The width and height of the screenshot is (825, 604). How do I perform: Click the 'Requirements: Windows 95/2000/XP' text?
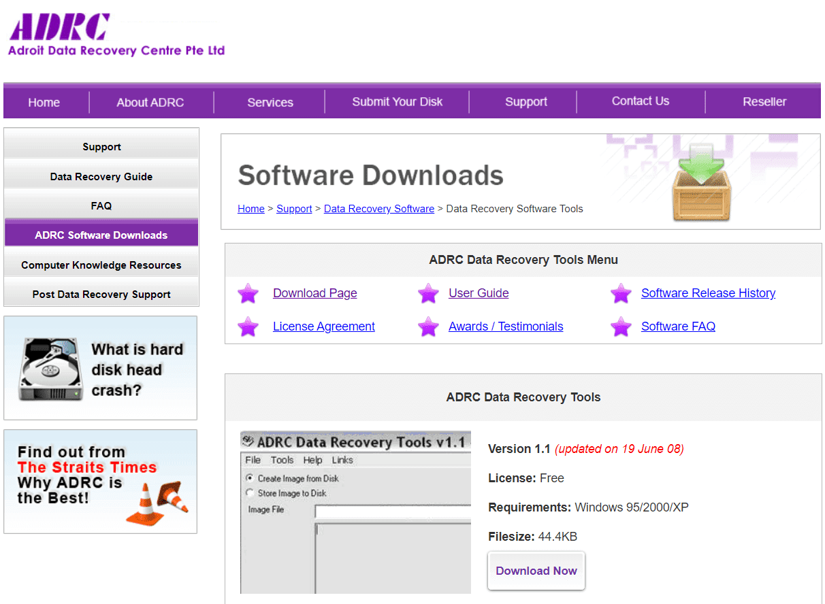coord(589,507)
